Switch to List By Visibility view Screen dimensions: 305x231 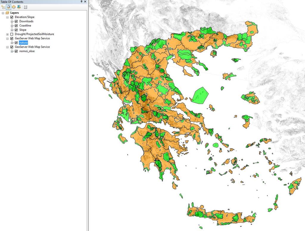click(14, 7)
